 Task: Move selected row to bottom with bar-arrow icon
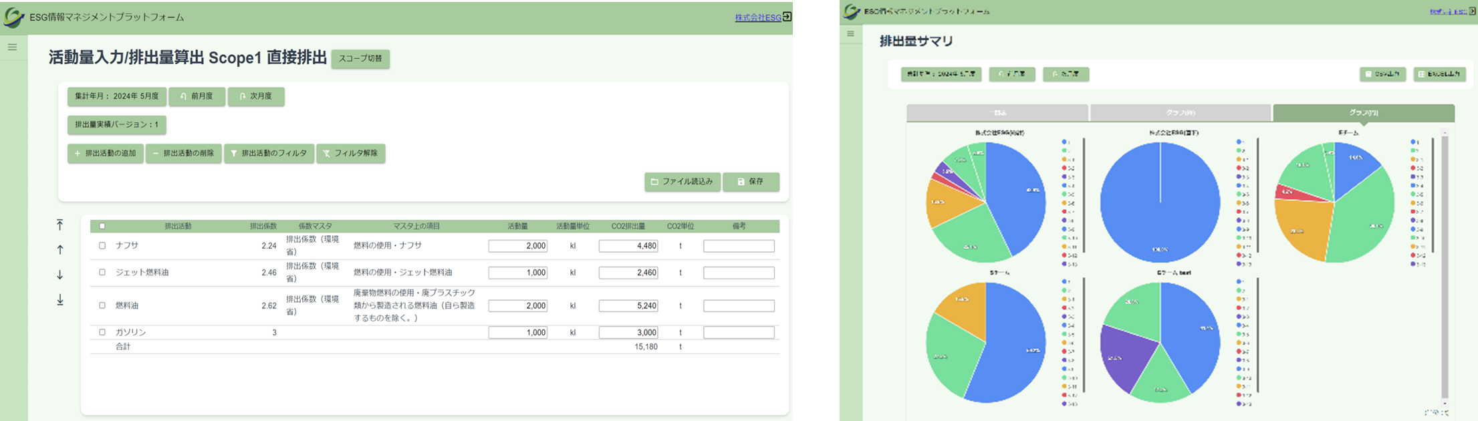tap(60, 300)
